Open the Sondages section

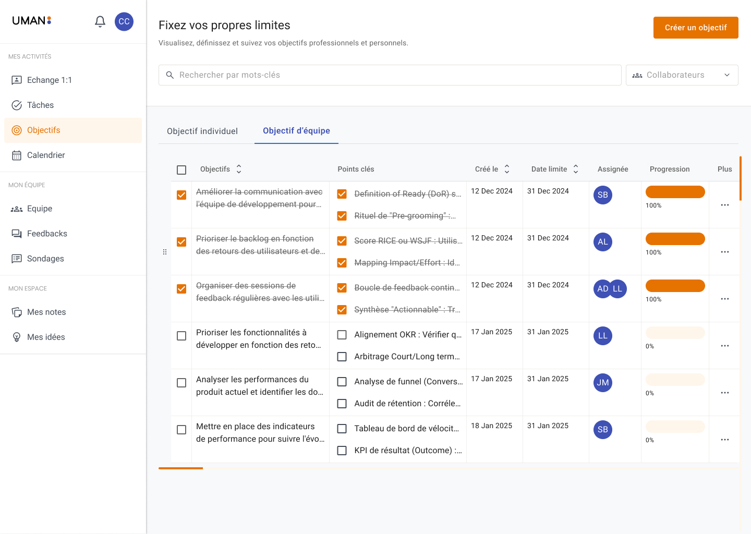(x=46, y=258)
